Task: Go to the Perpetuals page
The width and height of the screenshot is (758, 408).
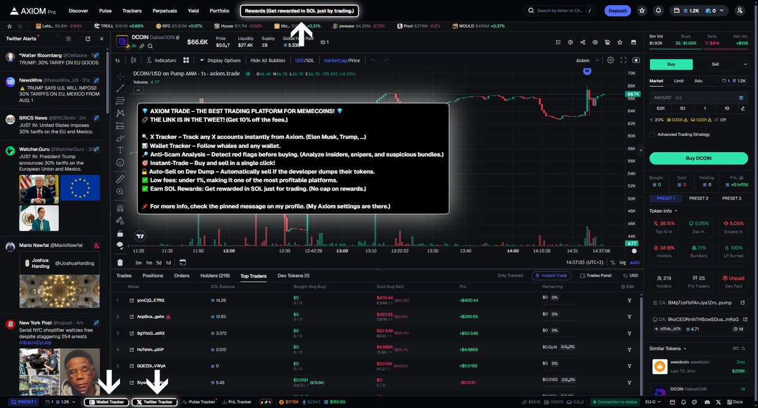Action: coord(165,11)
